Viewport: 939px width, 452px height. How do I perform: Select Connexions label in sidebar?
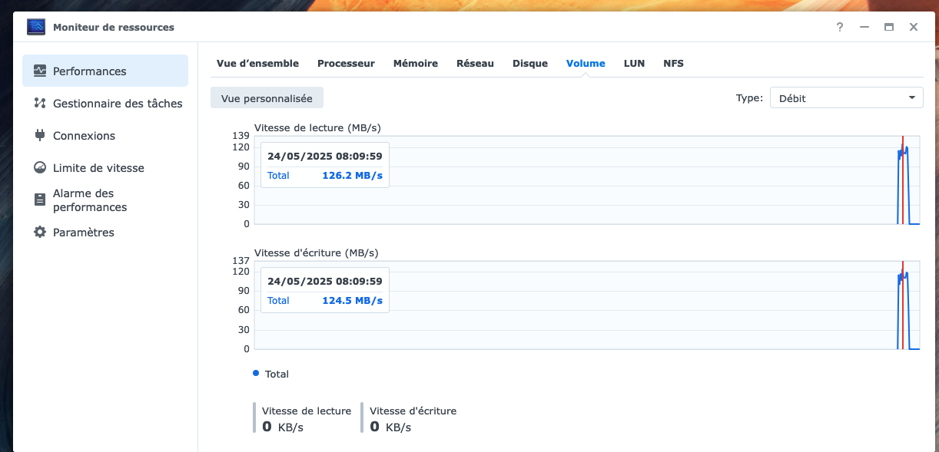coord(84,135)
